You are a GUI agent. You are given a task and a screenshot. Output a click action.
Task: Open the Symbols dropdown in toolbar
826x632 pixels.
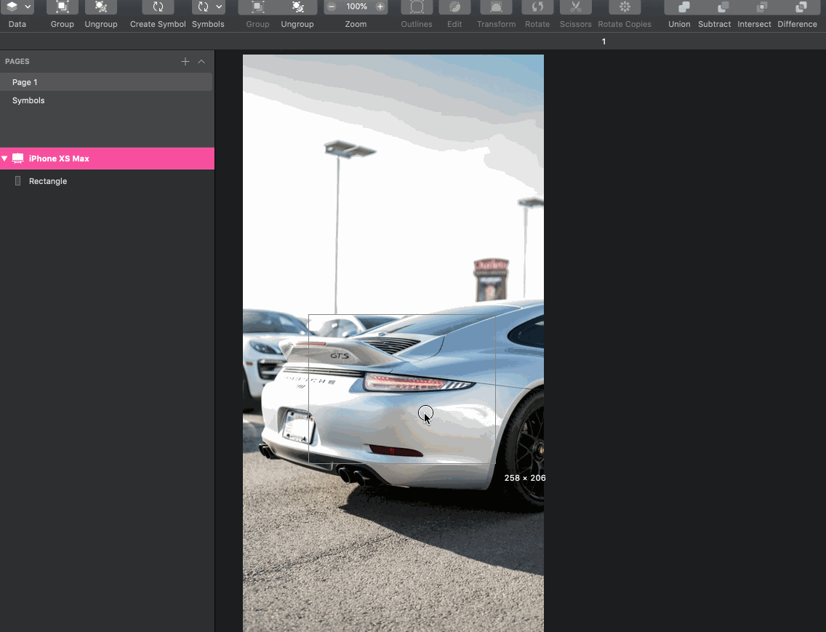coord(208,7)
